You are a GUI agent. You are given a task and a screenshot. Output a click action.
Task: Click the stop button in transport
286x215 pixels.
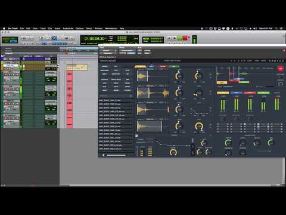(x=175, y=38)
